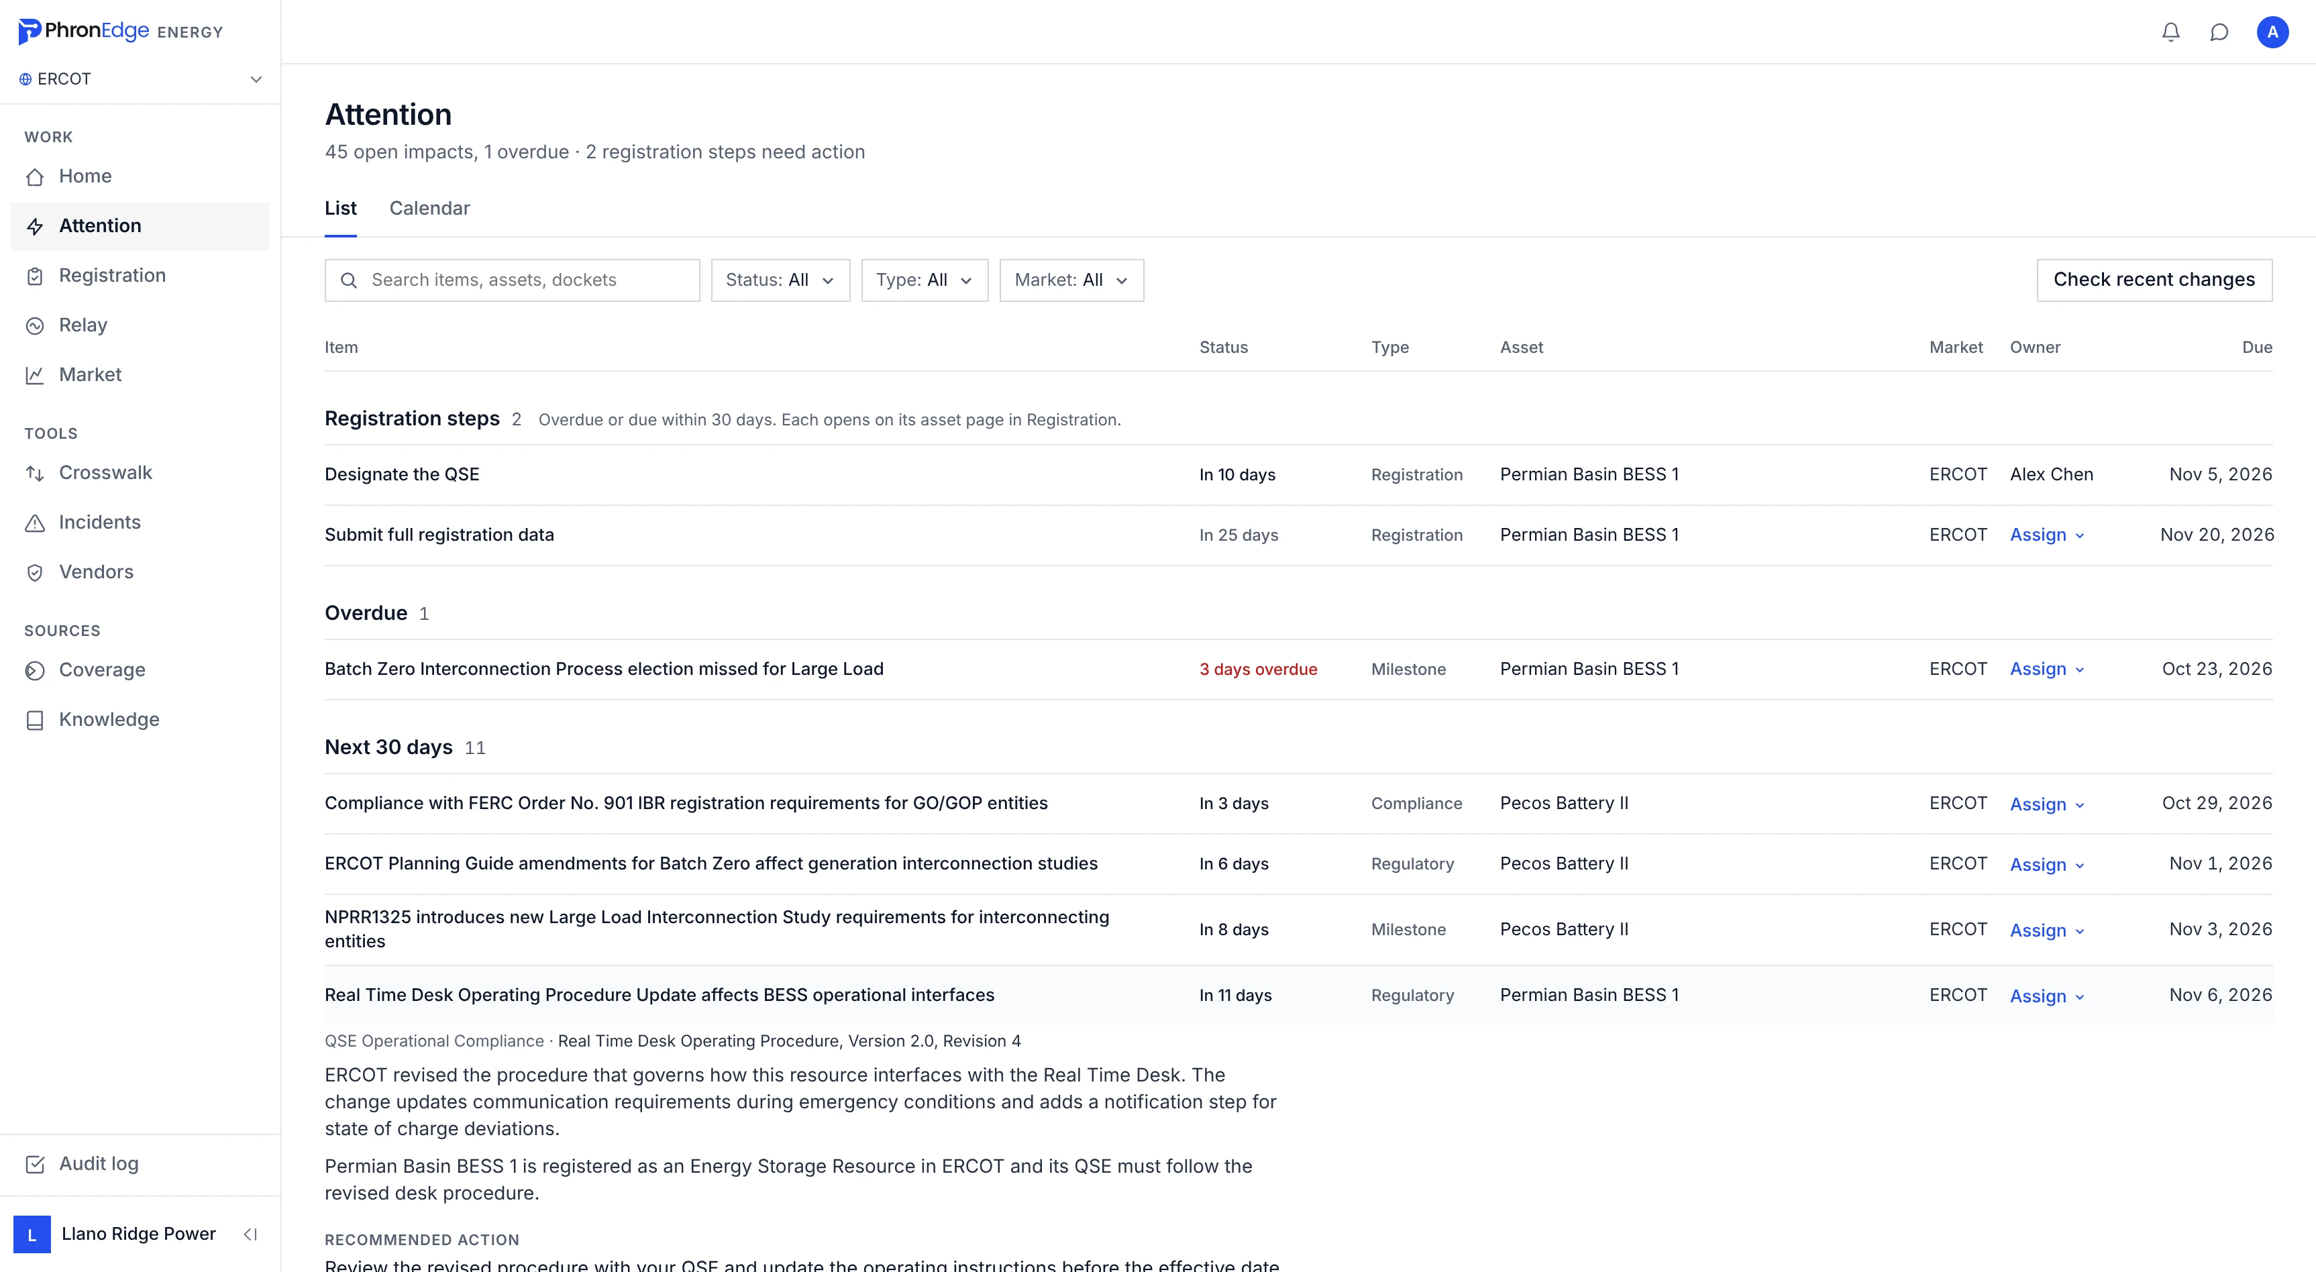Click the '3 days overdue' status text
The height and width of the screenshot is (1272, 2316).
[1258, 670]
